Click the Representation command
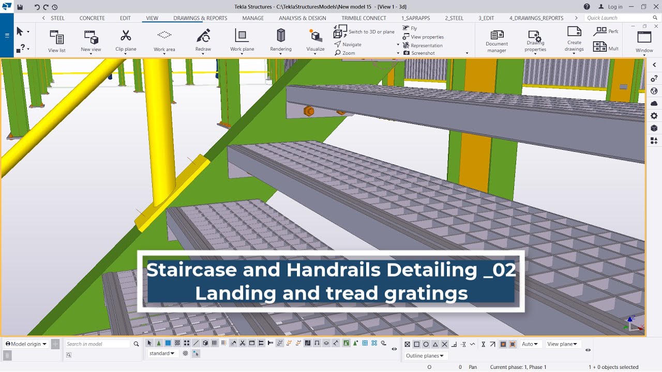 point(423,45)
